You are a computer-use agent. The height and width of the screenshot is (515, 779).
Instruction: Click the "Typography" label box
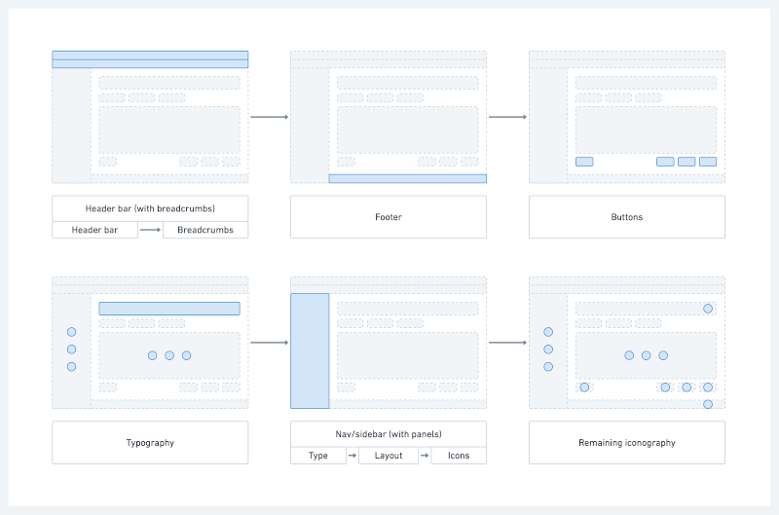pyautogui.click(x=150, y=443)
